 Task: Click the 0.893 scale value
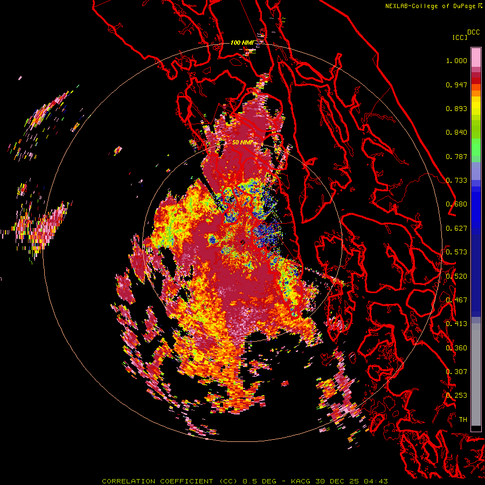pyautogui.click(x=456, y=108)
